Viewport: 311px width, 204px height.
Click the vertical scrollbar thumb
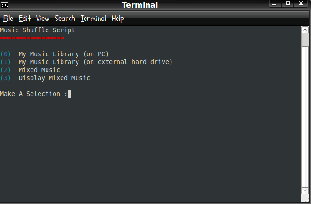[305, 40]
